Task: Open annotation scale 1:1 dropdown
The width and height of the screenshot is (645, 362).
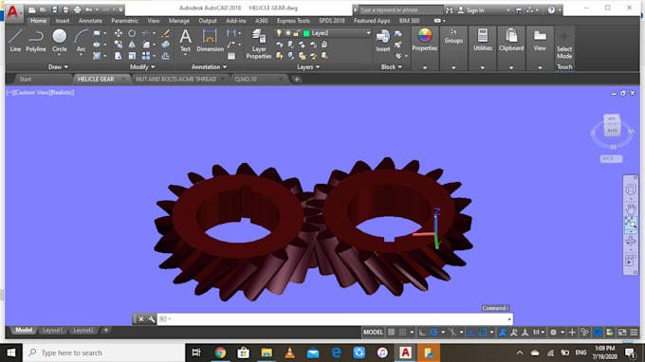Action: tap(539, 332)
